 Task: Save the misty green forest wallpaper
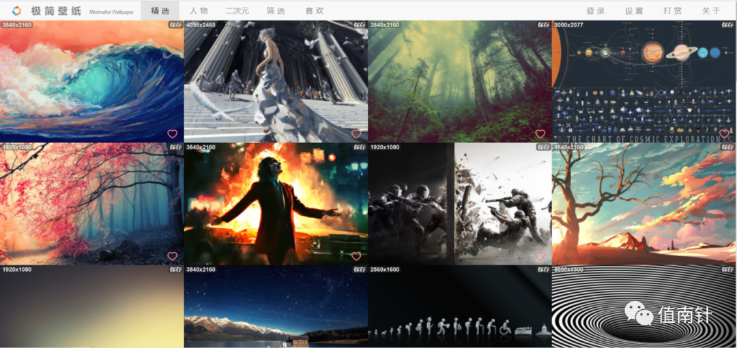click(544, 25)
